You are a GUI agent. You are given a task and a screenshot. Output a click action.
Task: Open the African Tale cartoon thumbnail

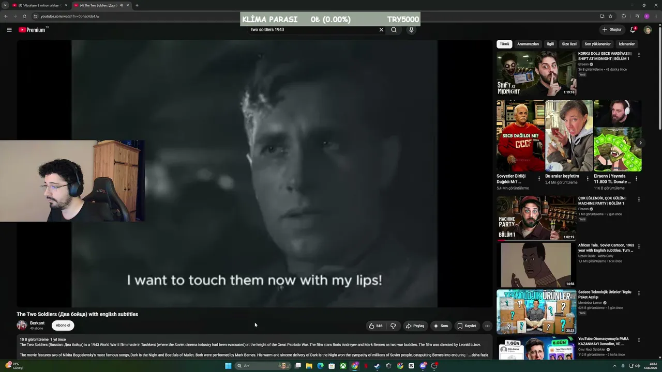[536, 265]
